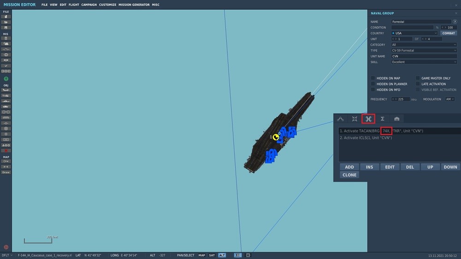Open Country dropdown showing USA
This screenshot has height=259, width=461.
414,33
